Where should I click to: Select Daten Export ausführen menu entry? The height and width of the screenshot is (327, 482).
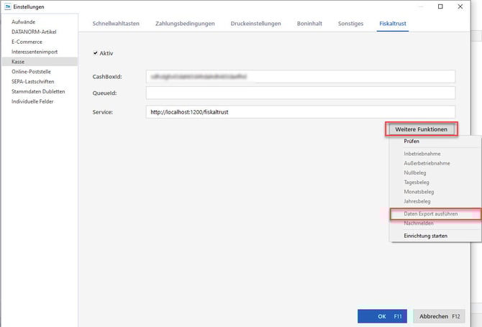tap(430, 214)
